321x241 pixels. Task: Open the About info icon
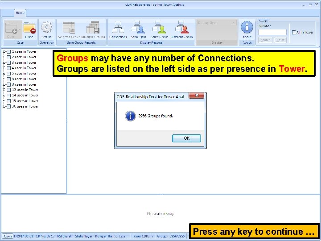247,27
